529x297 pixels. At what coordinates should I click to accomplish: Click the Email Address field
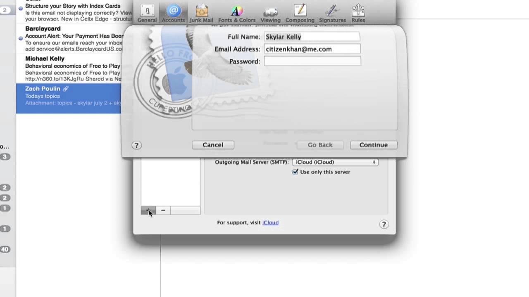(312, 49)
